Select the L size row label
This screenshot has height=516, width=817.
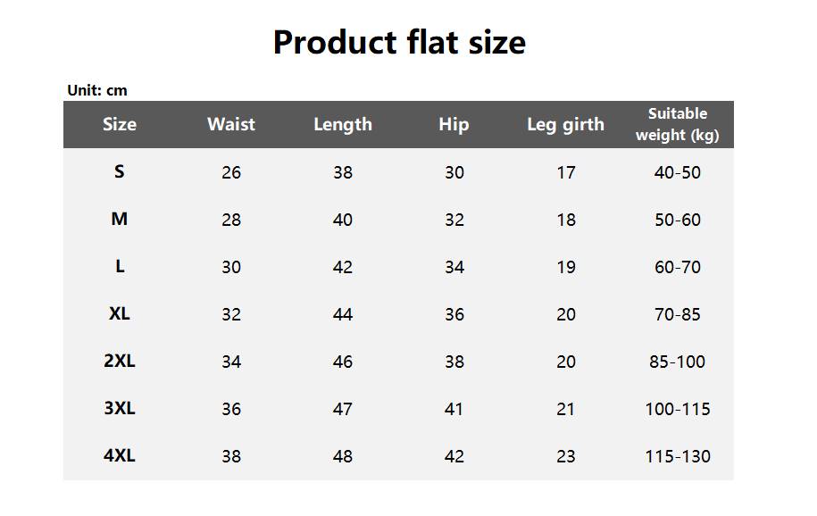(x=120, y=266)
